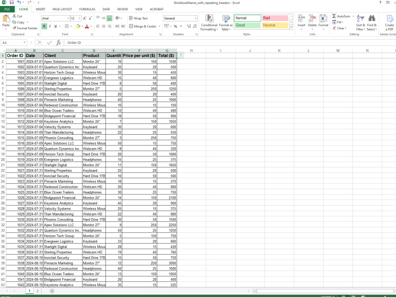Click the yellow Fill Color bucket
Viewport: 396px width, 297px height.
click(x=78, y=26)
